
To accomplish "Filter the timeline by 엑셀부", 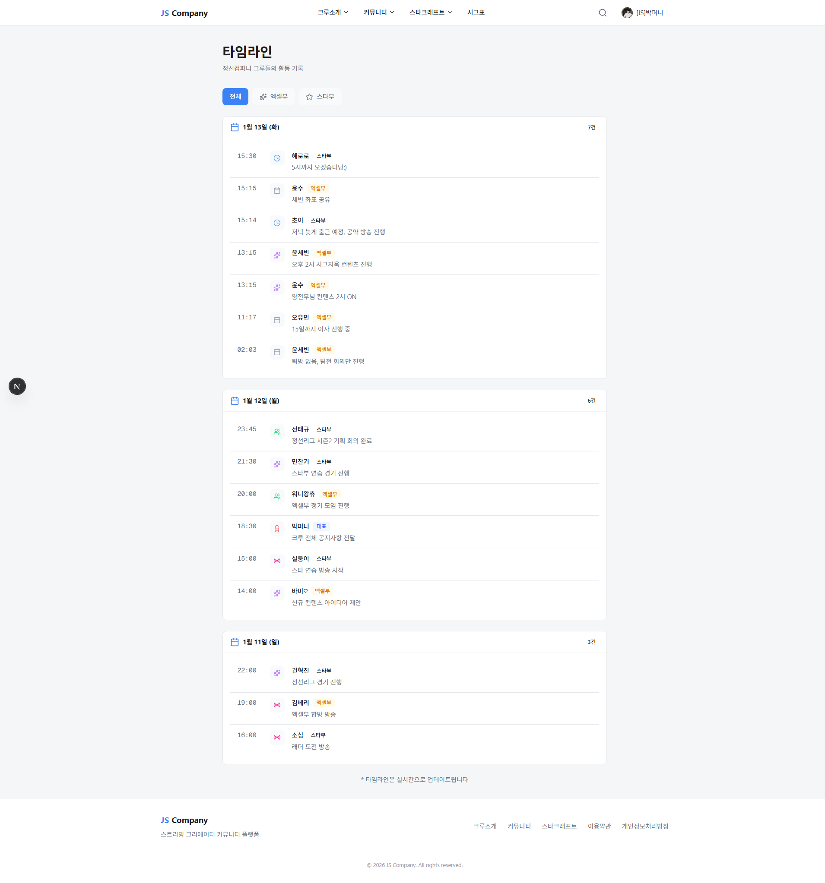I will 273,97.
